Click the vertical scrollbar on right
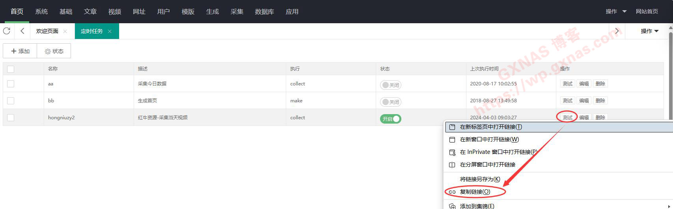Screen dimensions: 673x209 pos(670,75)
